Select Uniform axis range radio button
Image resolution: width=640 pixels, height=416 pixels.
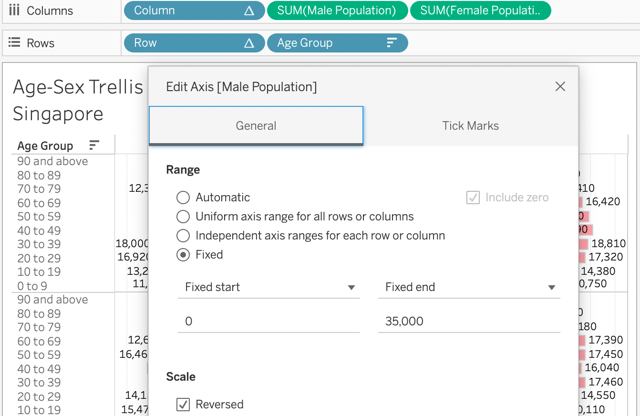coord(183,217)
